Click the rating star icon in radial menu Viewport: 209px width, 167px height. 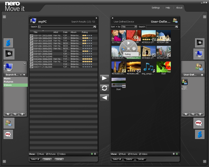123,49
